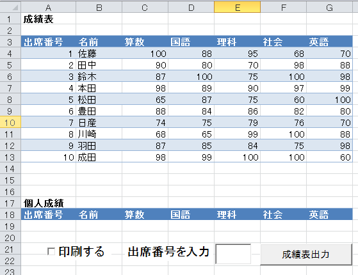
Task: Click the Select All corner triangle
Action: tap(15, 8)
